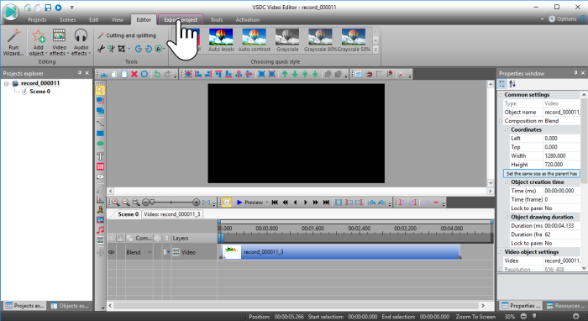Image resolution: width=588 pixels, height=321 pixels.
Task: Click the Cutting and splitting button
Action: click(127, 35)
